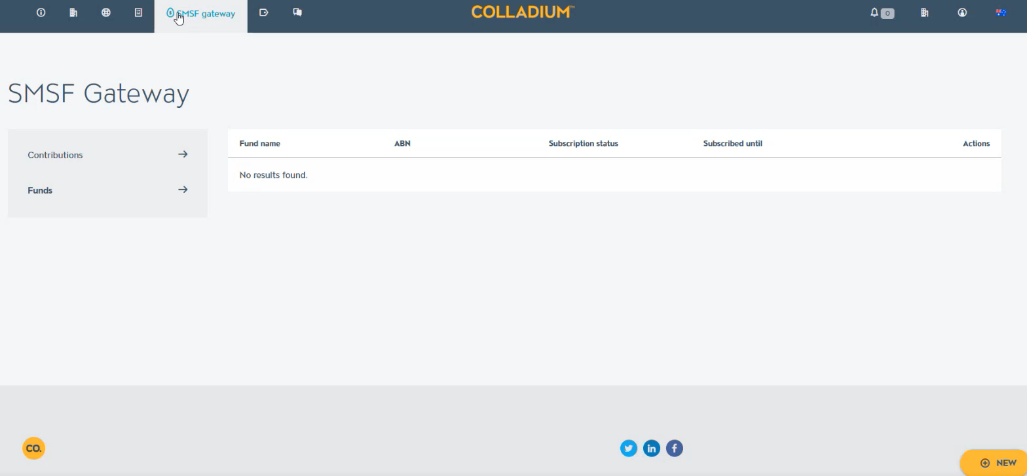Click the NEW button
Viewport: 1027px width, 476px height.
point(994,463)
